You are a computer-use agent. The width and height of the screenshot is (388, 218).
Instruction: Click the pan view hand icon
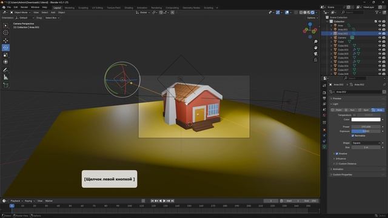(315, 47)
